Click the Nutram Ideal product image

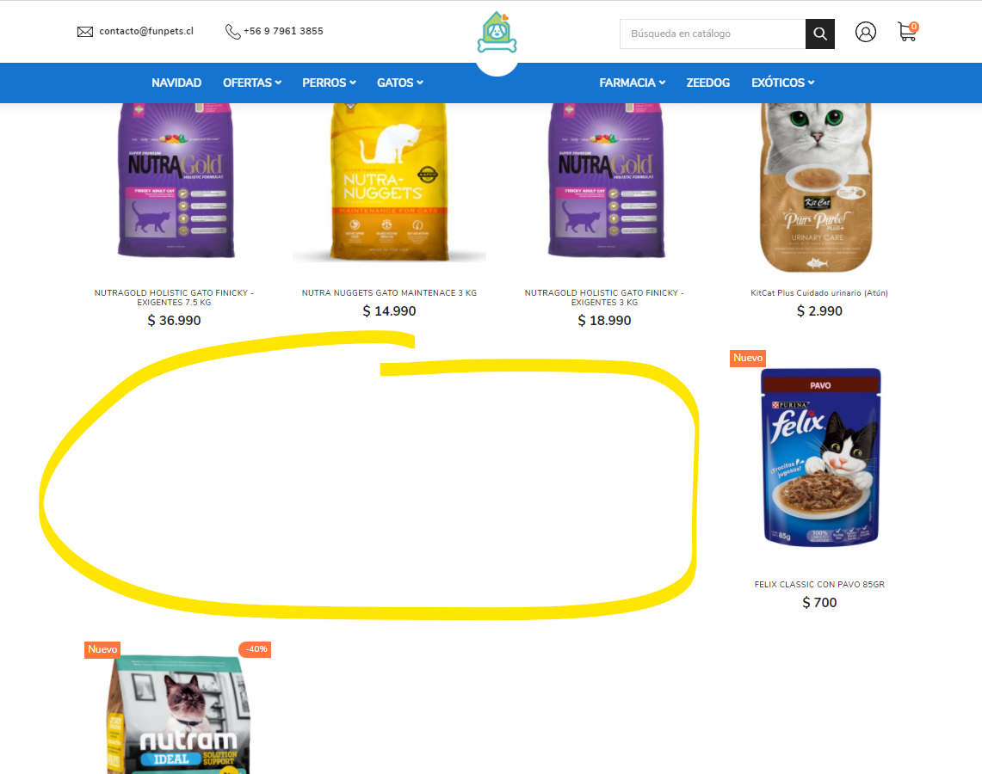178,715
